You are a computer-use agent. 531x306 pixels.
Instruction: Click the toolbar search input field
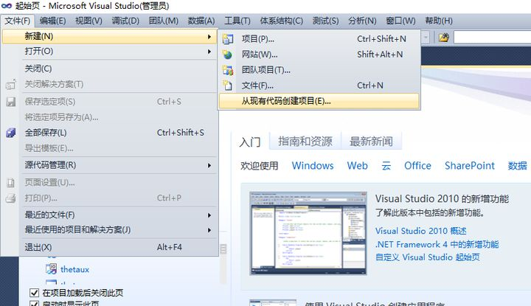coord(492,37)
